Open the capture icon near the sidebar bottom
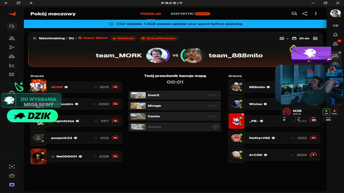The height and width of the screenshot is (193, 344). pyautogui.click(x=12, y=166)
